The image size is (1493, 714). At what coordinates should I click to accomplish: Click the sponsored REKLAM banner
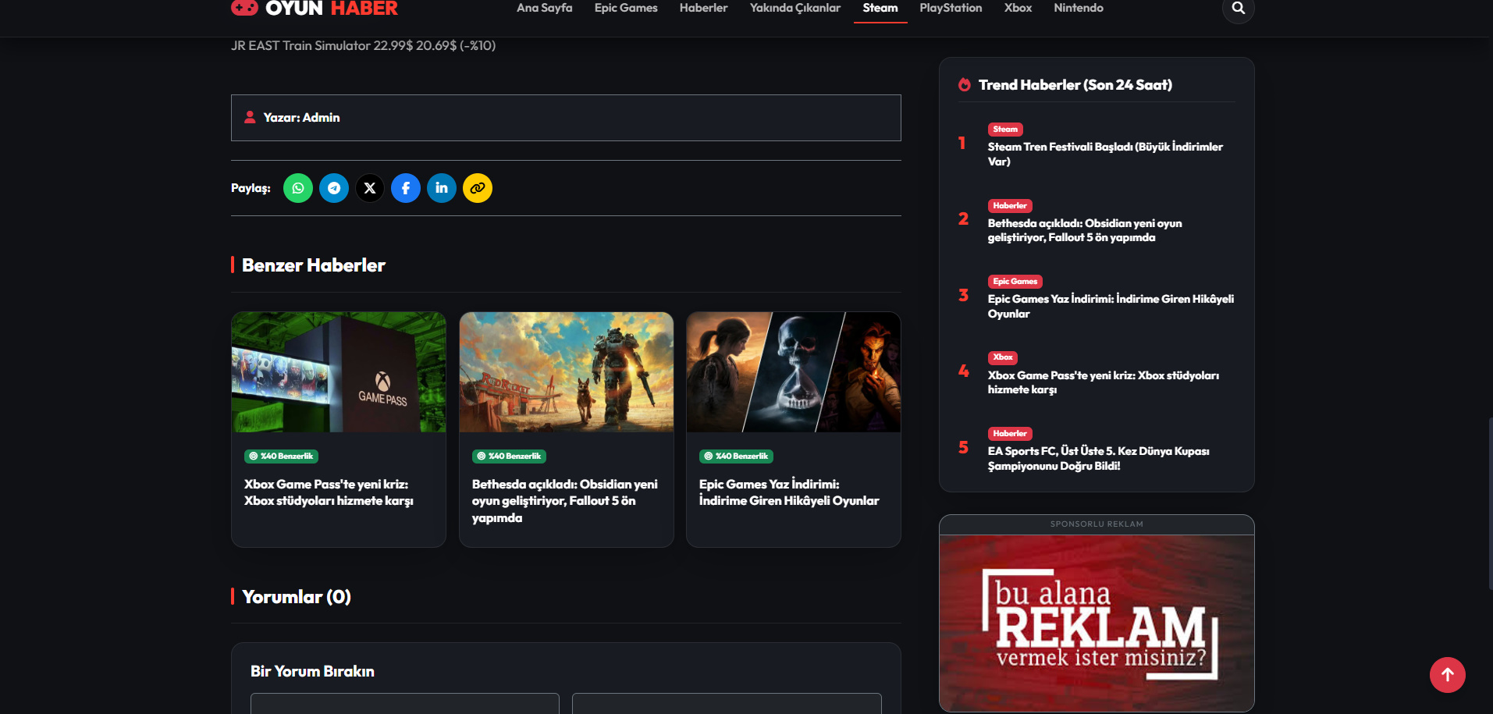click(x=1097, y=623)
